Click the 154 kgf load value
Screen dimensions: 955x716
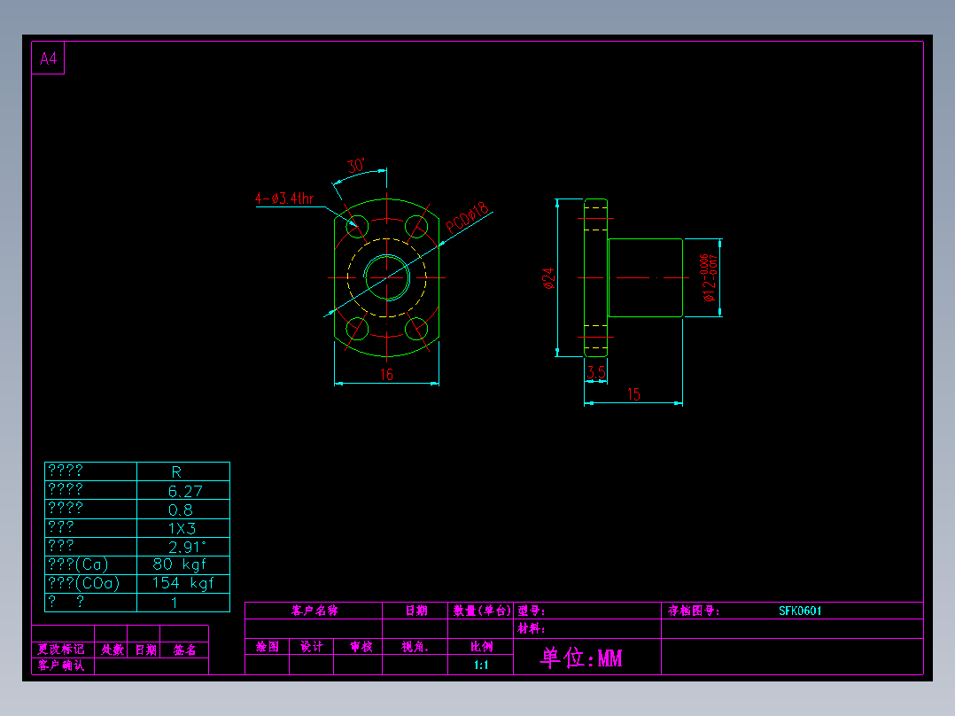tap(182, 584)
